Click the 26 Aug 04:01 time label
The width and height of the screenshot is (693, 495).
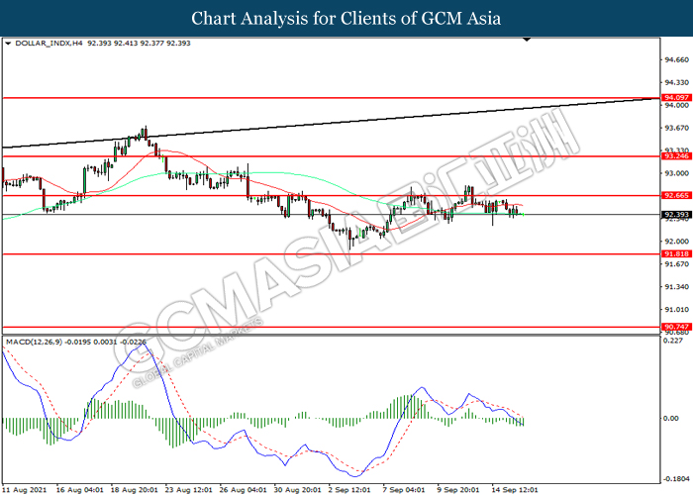244,490
